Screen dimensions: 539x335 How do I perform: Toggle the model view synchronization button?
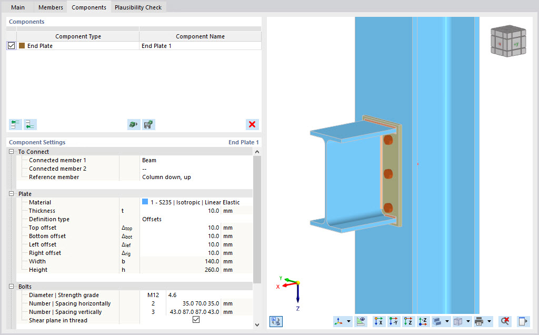coord(276,321)
